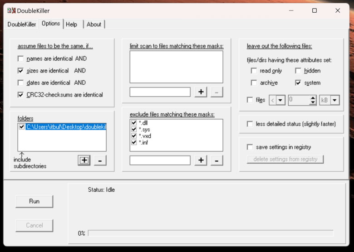
Task: Remove exclude mask with minus button
Action: pos(217,160)
